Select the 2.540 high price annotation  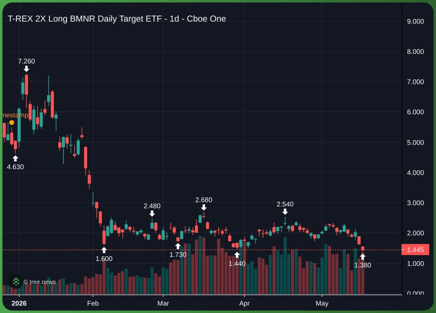pos(285,204)
